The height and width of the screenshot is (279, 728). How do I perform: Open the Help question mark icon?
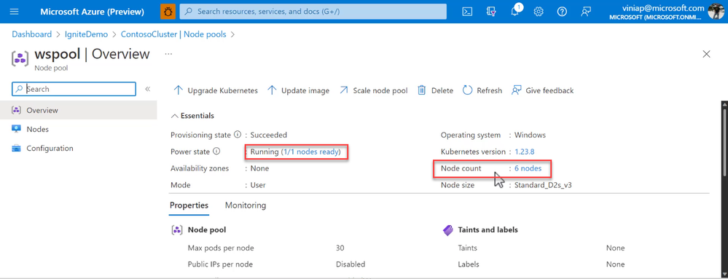[x=563, y=12]
